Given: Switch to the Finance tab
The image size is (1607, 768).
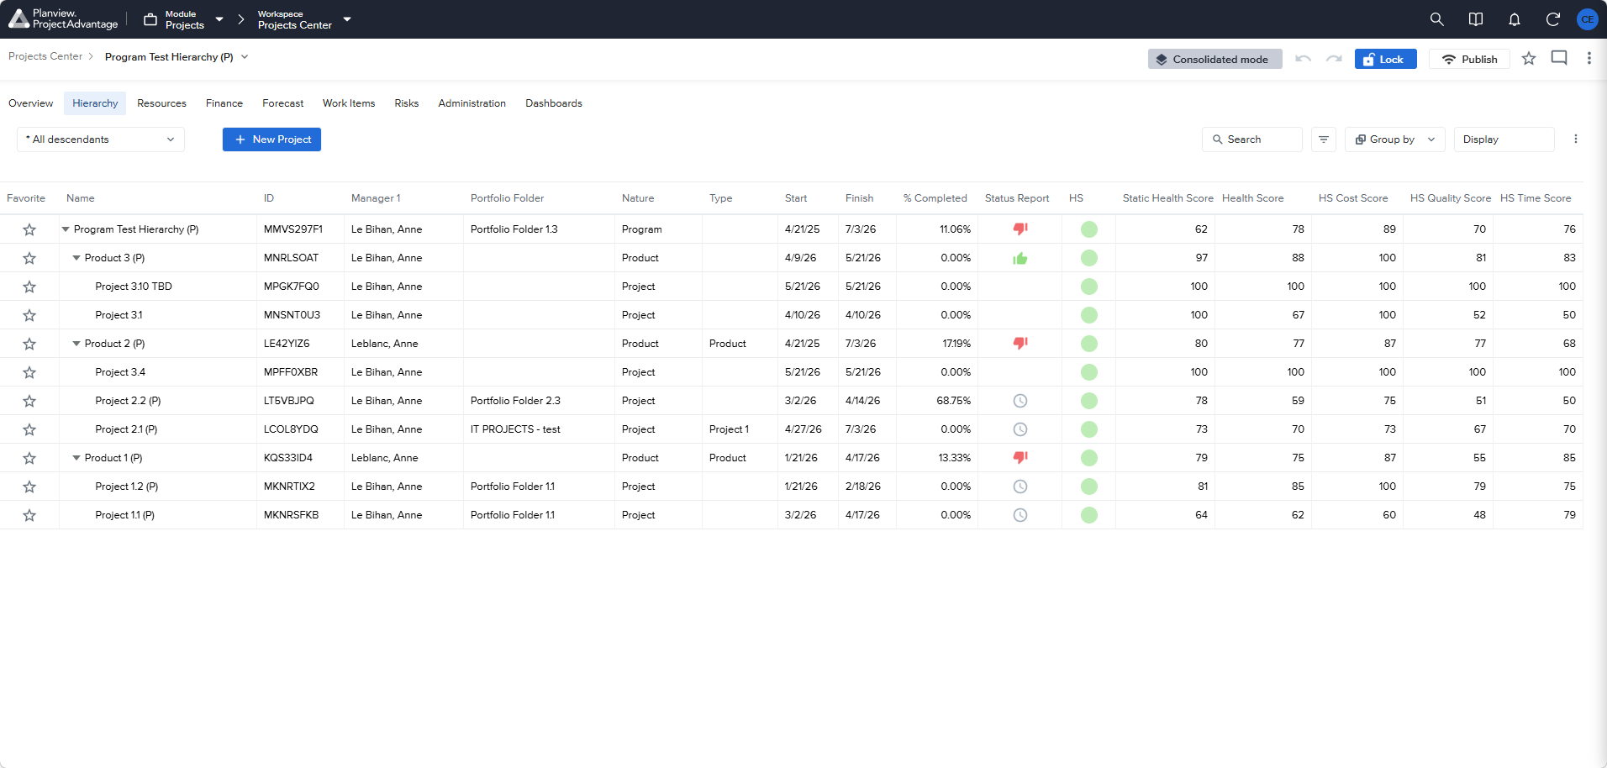Looking at the screenshot, I should pos(224,103).
